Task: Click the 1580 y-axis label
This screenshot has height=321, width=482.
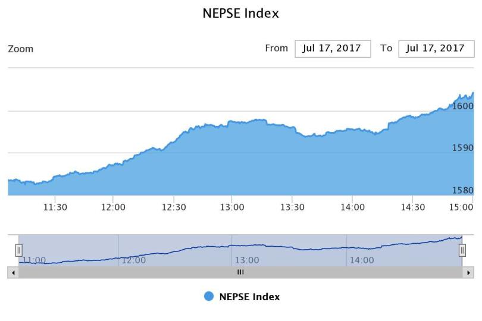Action: point(463,190)
